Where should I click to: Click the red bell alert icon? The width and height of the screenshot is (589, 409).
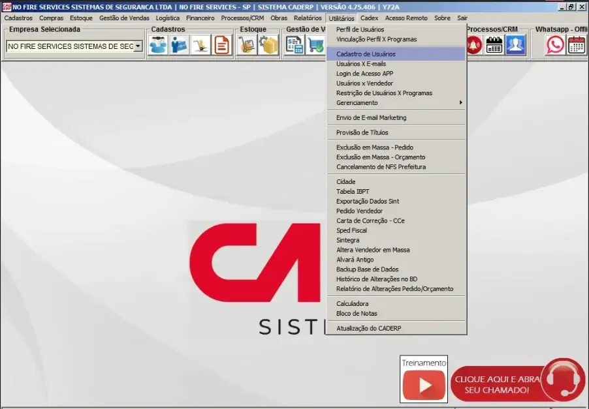click(475, 46)
